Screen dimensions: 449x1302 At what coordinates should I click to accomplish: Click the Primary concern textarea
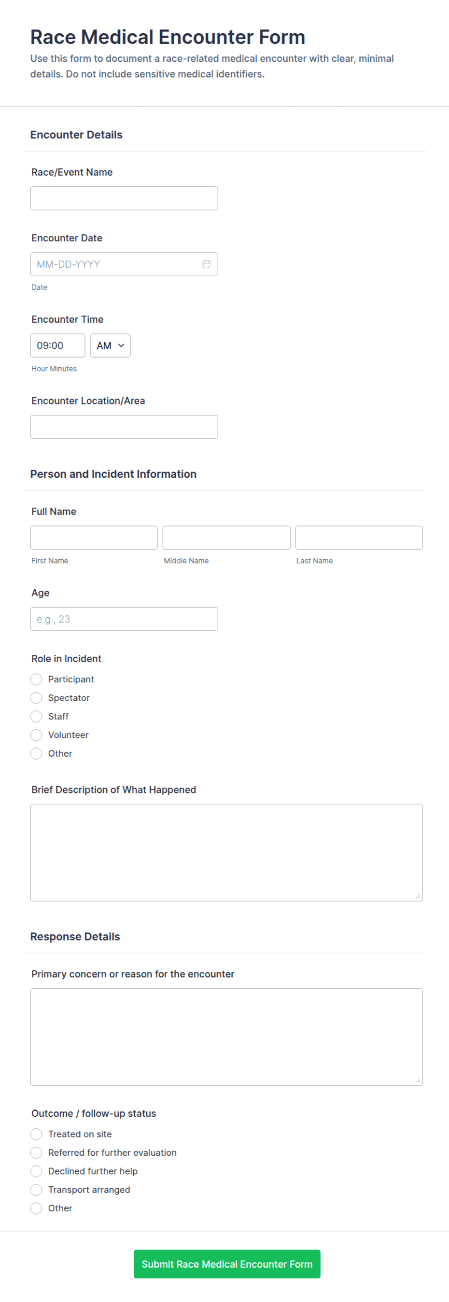click(x=226, y=1037)
